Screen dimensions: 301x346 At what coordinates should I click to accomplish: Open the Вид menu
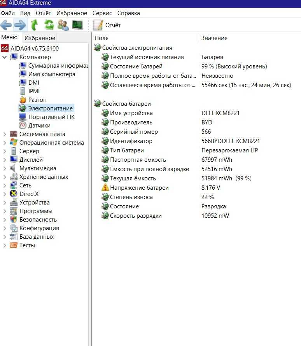[x=25, y=13]
